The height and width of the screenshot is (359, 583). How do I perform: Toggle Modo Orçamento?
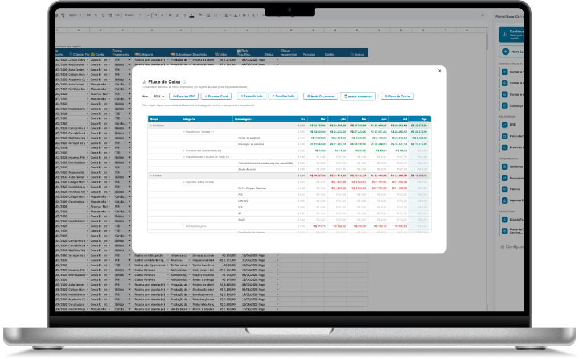click(x=321, y=96)
